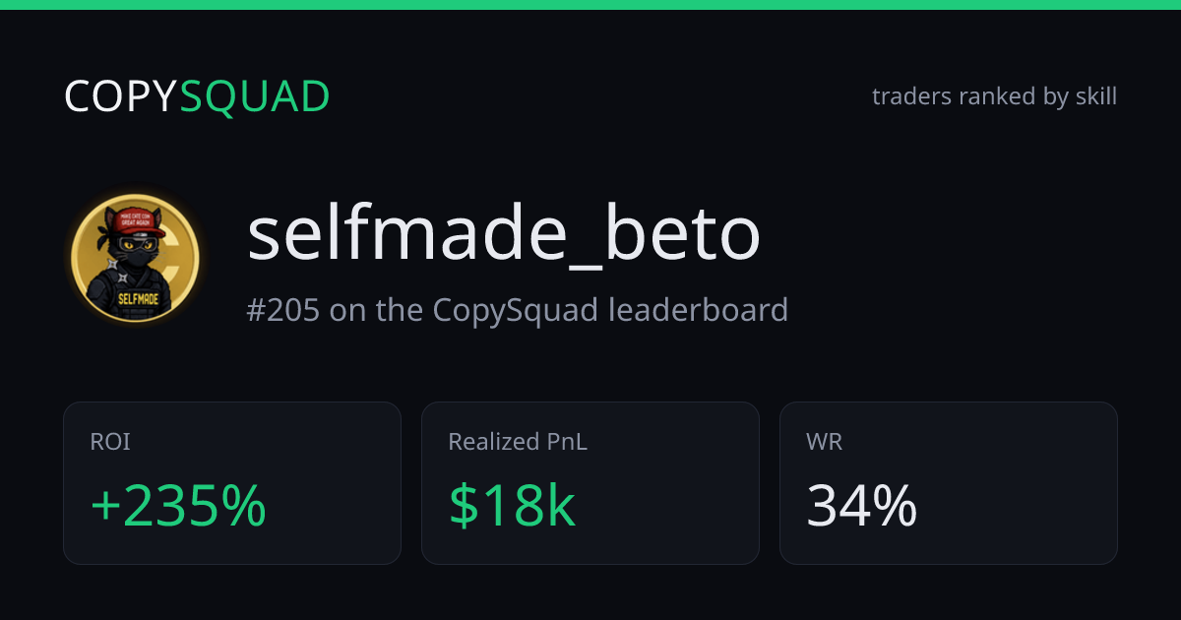Click the green bar at top edge

point(590,4)
